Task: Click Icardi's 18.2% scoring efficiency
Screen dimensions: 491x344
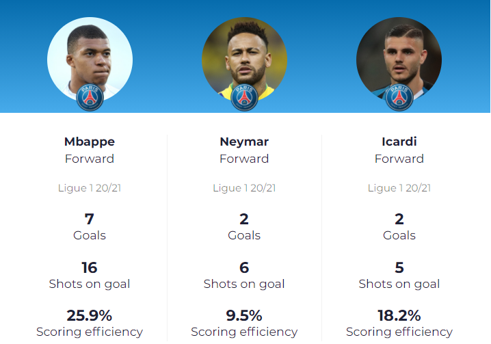Action: [x=399, y=323]
